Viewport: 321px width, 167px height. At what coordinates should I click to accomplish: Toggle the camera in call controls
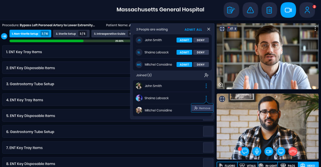pyautogui.click(x=269, y=151)
